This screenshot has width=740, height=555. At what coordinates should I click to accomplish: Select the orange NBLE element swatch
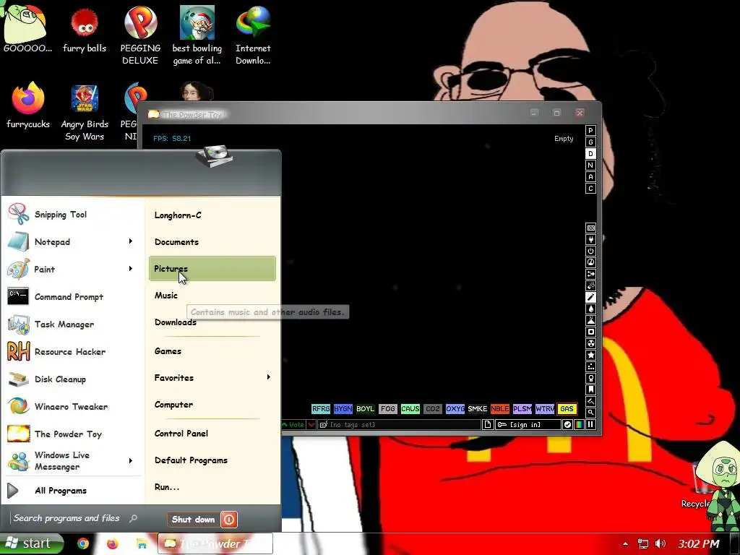point(499,409)
